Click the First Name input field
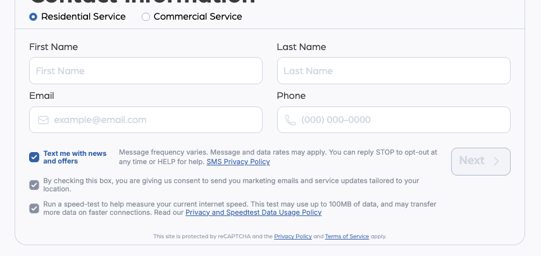Viewport: 541px width, 256px height. point(146,71)
